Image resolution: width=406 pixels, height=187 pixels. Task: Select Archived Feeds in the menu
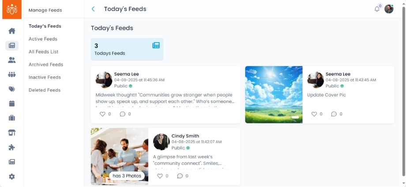[x=46, y=65]
